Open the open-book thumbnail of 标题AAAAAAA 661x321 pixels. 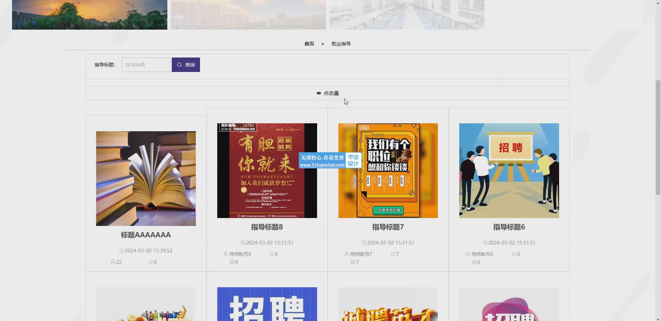pos(146,178)
